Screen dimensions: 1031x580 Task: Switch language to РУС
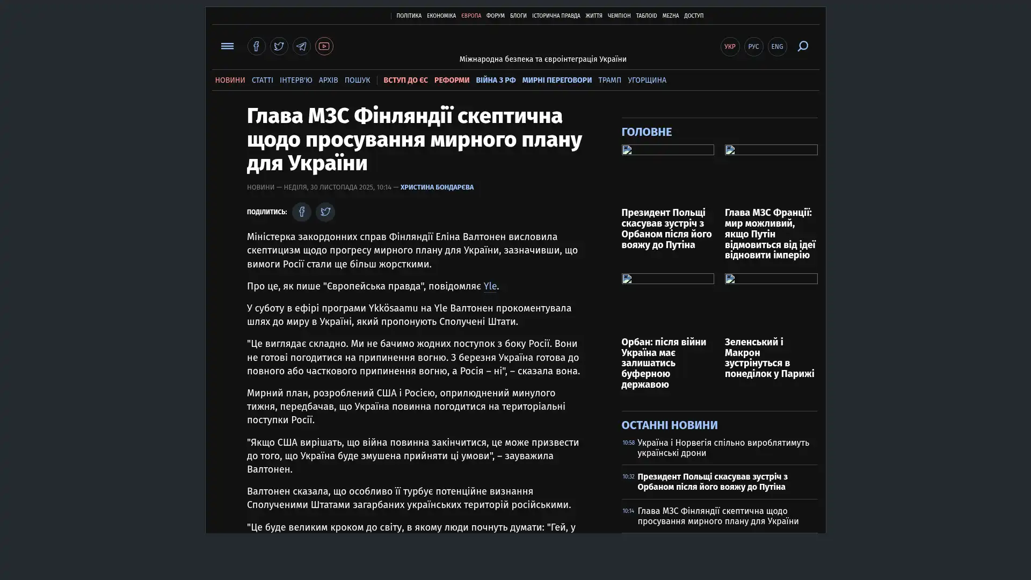753,47
